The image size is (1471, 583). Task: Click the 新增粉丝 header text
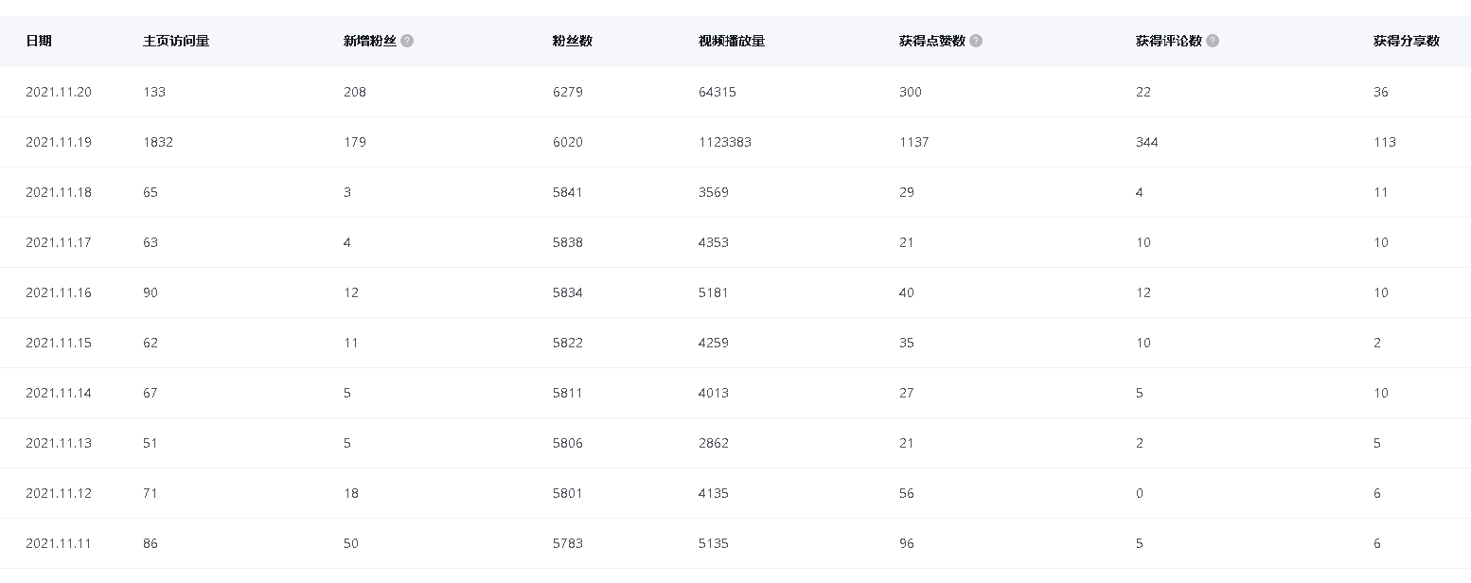click(x=369, y=42)
